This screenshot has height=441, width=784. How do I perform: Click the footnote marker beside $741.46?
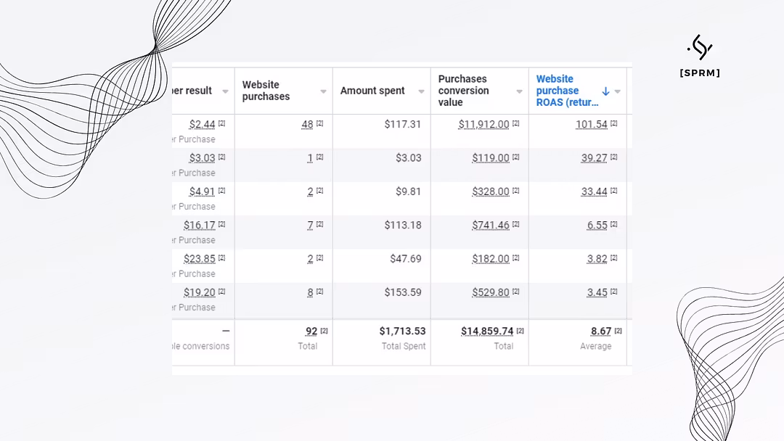pos(515,224)
